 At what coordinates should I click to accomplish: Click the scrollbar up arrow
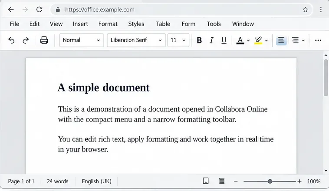pos(326,56)
